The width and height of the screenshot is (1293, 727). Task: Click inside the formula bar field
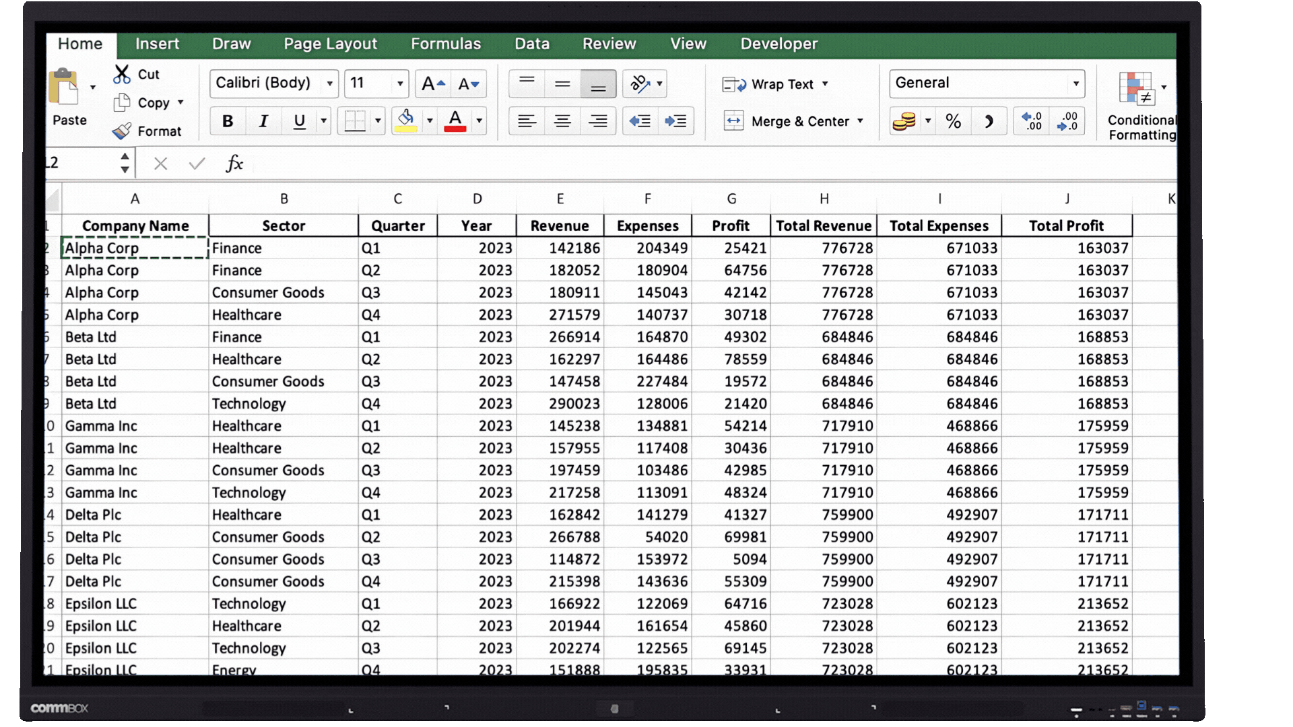(x=714, y=164)
